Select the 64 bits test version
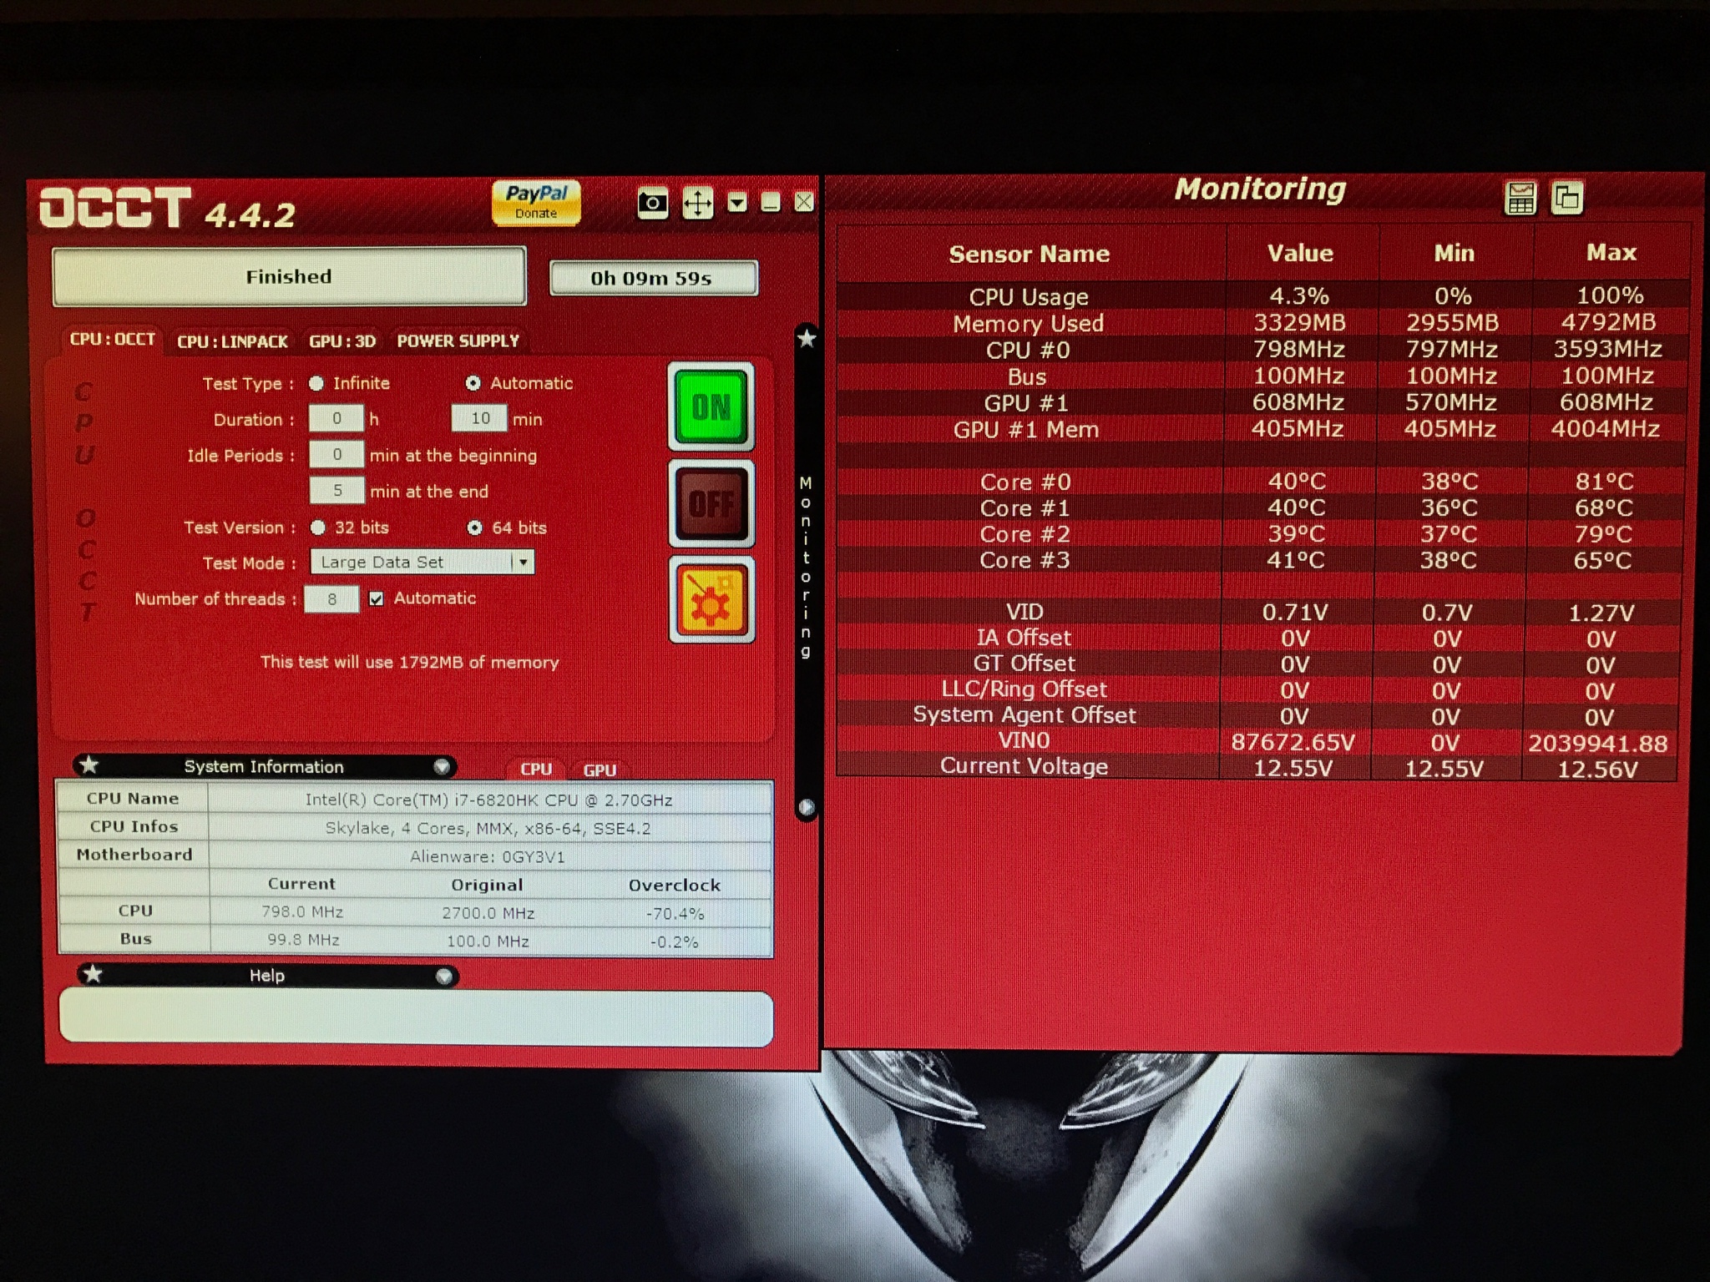Image resolution: width=1710 pixels, height=1282 pixels. (x=474, y=527)
